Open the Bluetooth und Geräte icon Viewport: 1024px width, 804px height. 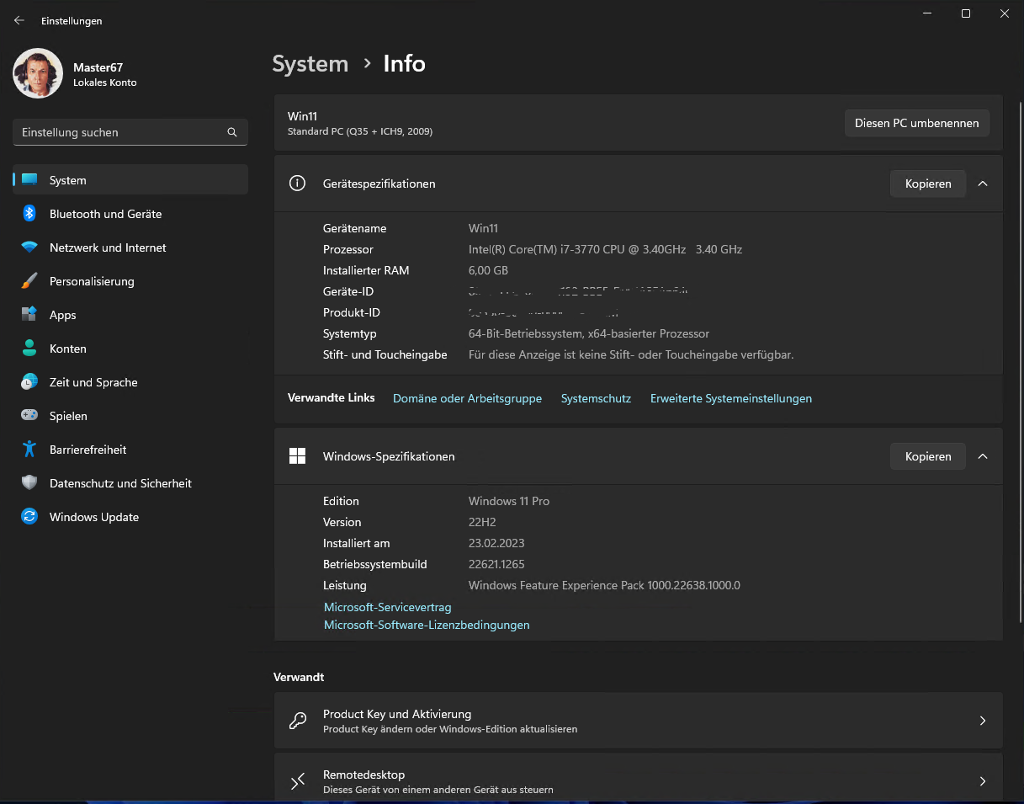pyautogui.click(x=29, y=214)
